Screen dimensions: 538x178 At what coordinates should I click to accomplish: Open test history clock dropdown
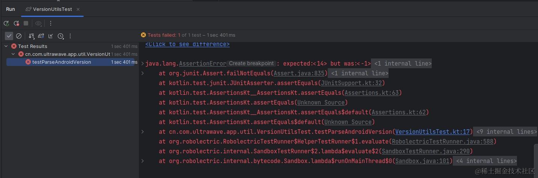tap(60, 36)
